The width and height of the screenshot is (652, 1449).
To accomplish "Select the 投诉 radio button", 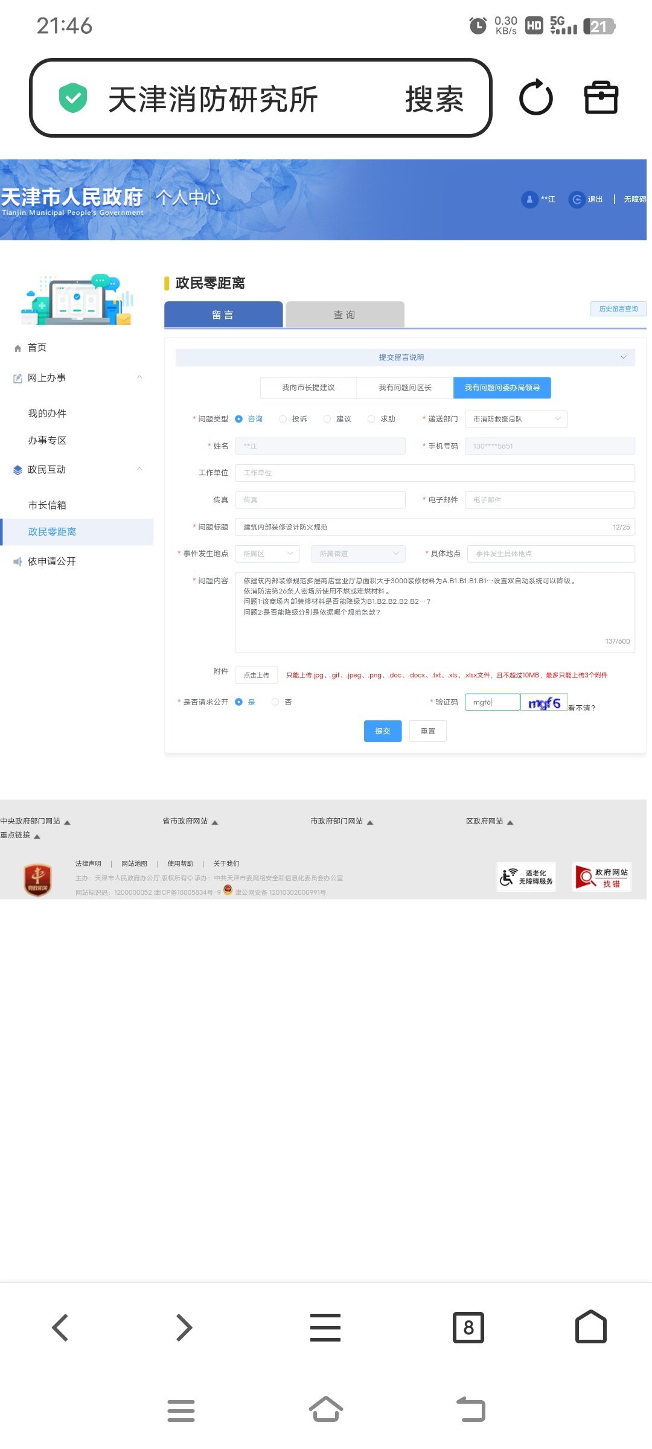I will pos(283,419).
